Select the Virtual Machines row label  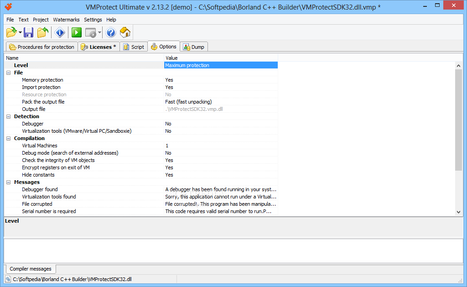click(x=40, y=146)
